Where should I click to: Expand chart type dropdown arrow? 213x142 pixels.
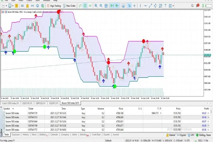click(x=6, y=6)
